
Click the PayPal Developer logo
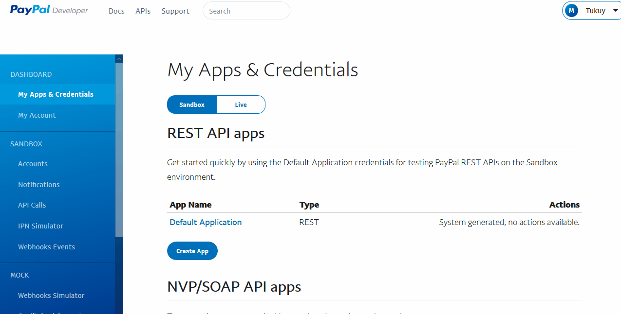49,10
